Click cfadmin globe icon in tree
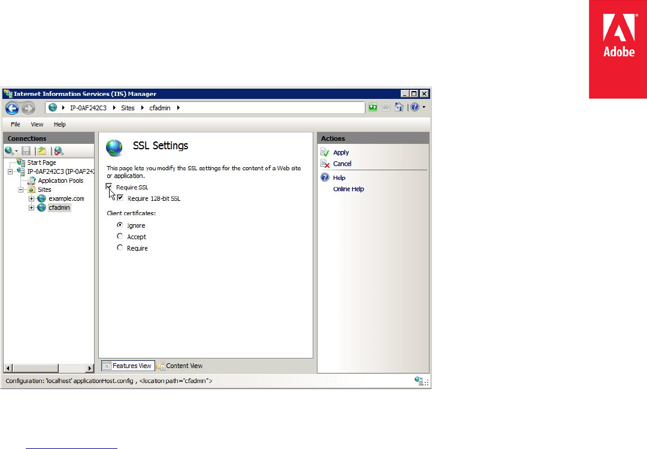 (x=42, y=208)
